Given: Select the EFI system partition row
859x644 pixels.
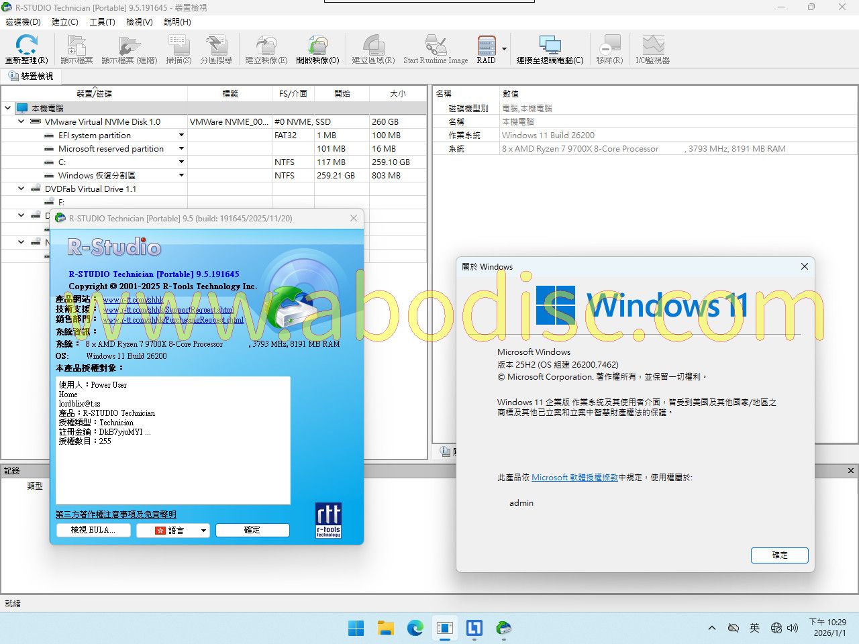Looking at the screenshot, I should pyautogui.click(x=95, y=136).
